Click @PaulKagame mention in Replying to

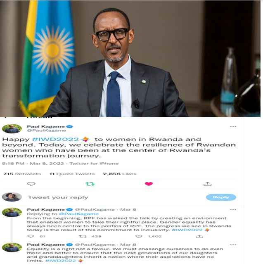click(x=79, y=214)
